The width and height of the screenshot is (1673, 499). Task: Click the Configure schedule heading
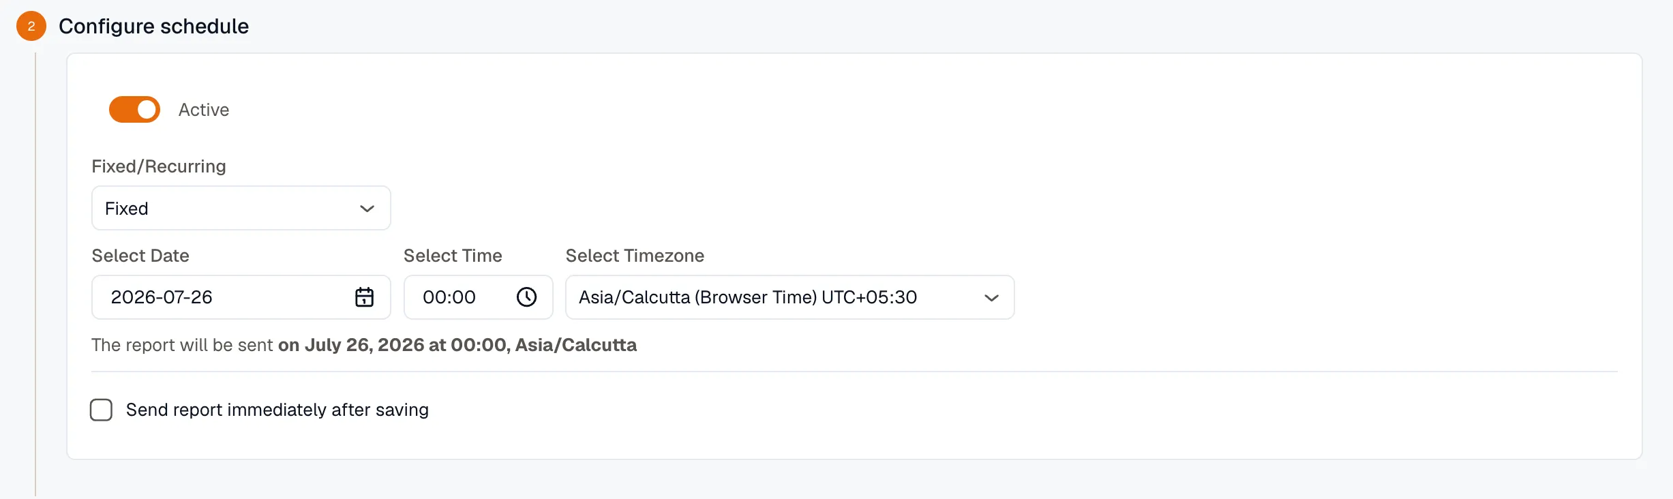click(x=153, y=26)
